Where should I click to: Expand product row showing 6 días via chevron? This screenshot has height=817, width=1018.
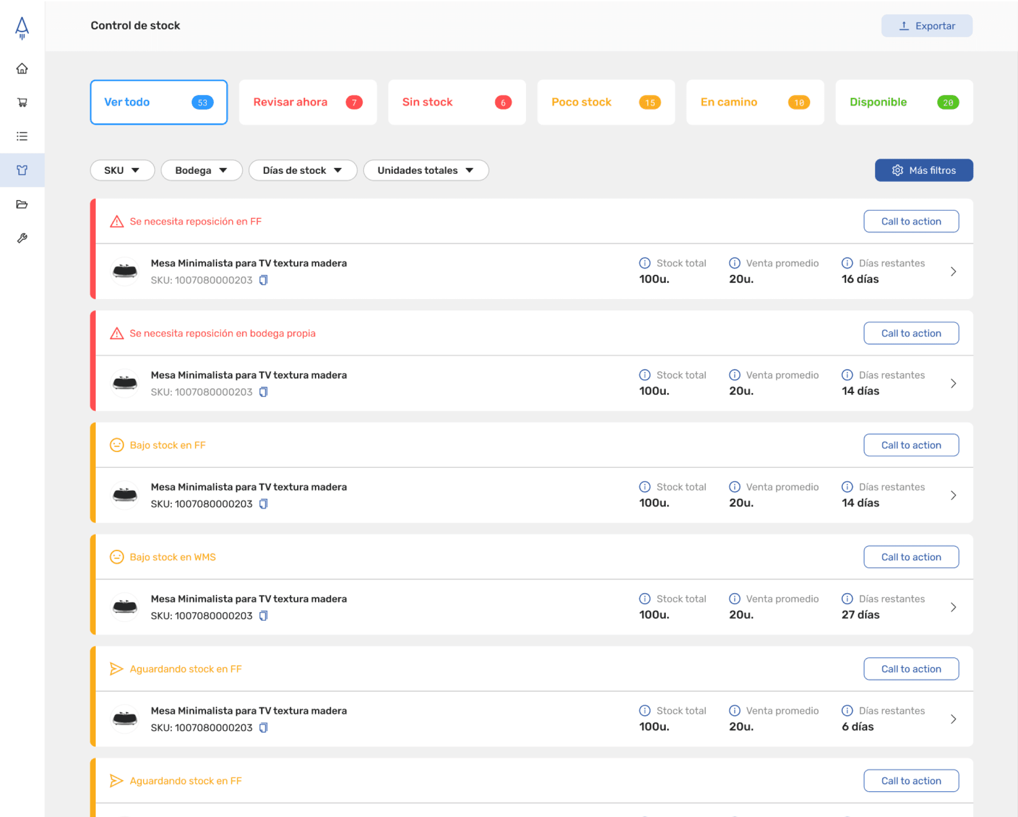954,719
